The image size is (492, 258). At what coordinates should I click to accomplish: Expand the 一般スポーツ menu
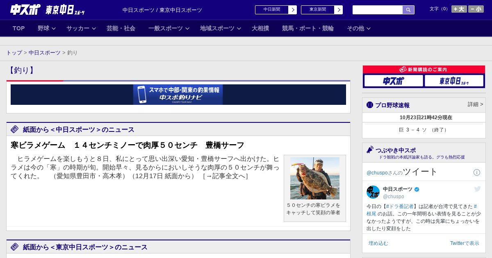point(169,28)
